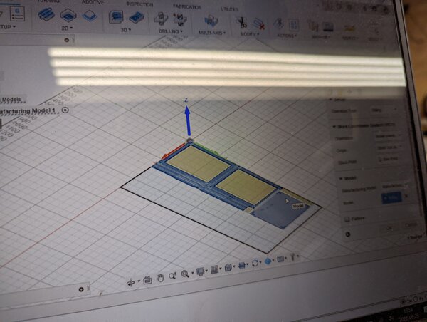Clear Model selection with the X button
The image size is (427, 322).
coord(406,196)
